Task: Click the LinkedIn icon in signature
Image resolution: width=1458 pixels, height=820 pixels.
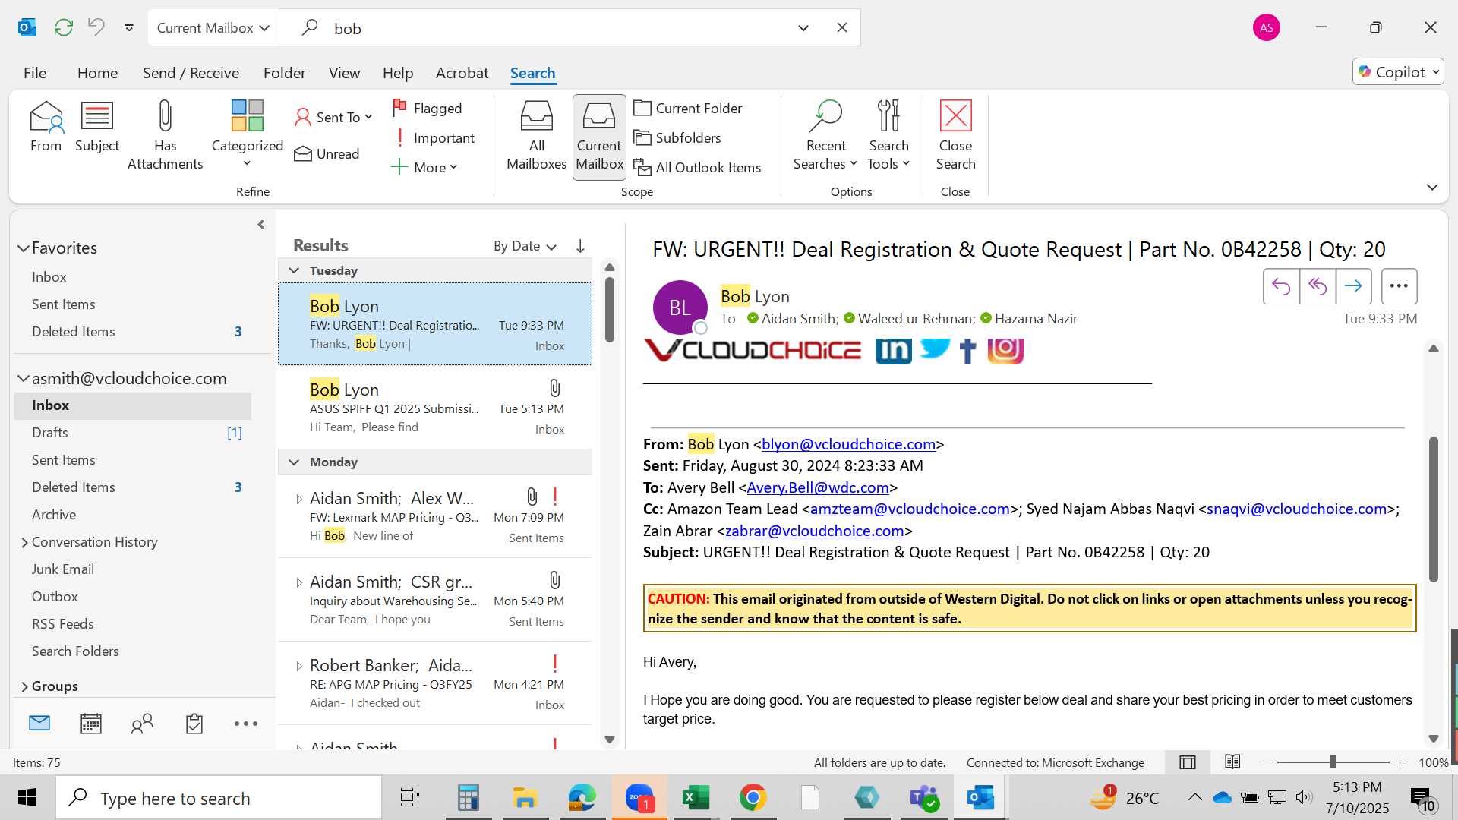Action: pyautogui.click(x=893, y=350)
